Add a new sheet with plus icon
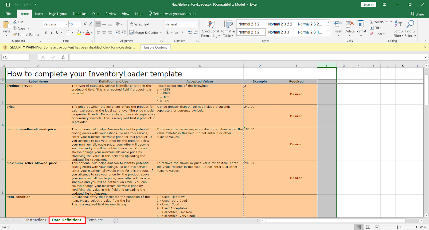 coord(116,221)
